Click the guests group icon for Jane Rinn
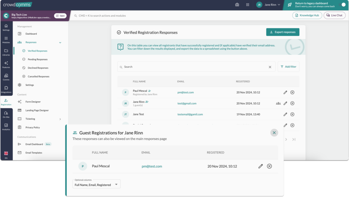Screen dimensions: 349x197 [x=278, y=103]
